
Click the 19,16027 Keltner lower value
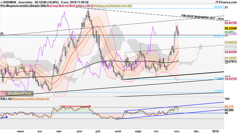pyautogui.click(x=230, y=58)
